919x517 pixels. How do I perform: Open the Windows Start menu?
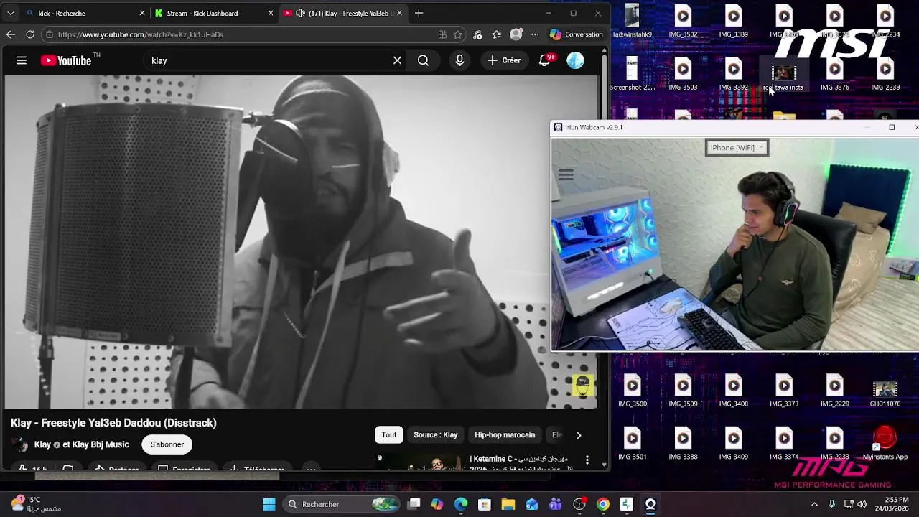click(269, 504)
